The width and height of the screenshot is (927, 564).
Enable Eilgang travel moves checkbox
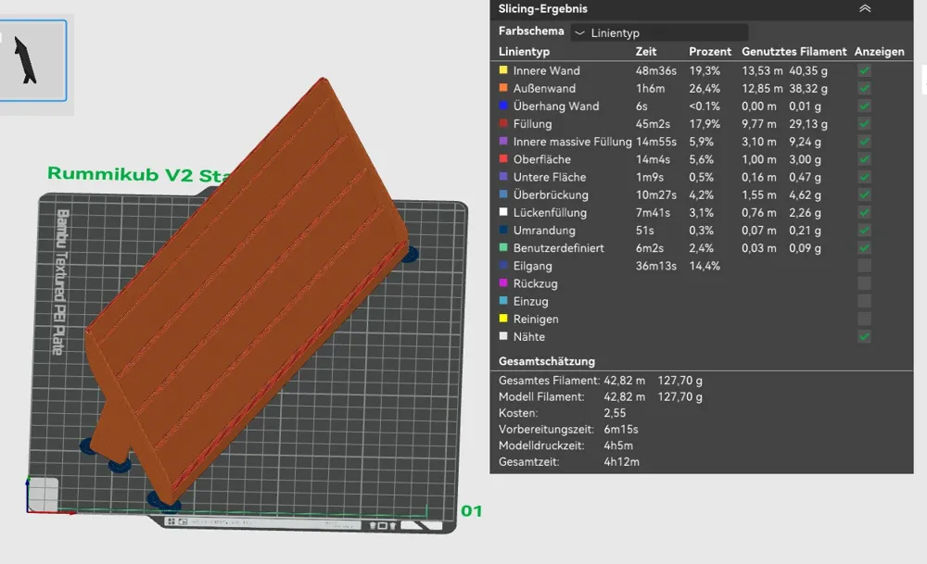(x=864, y=265)
